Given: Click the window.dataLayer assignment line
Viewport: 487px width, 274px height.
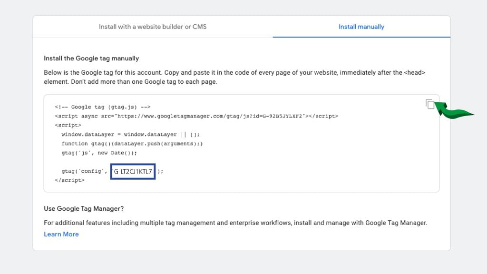Looking at the screenshot, I should (x=130, y=135).
